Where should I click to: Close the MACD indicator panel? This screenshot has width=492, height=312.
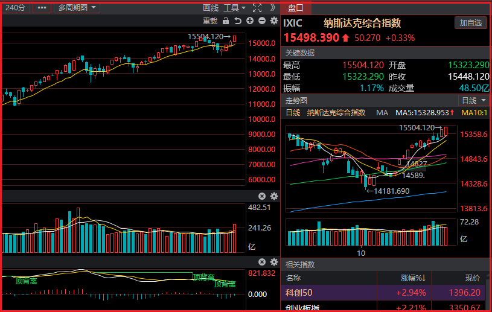point(262,262)
